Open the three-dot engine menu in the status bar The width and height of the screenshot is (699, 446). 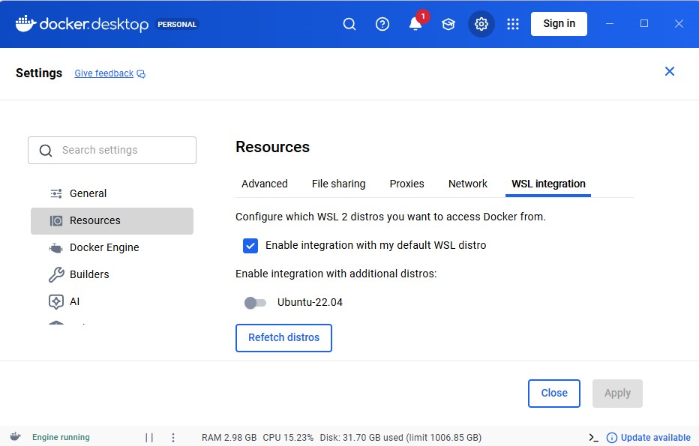(173, 438)
